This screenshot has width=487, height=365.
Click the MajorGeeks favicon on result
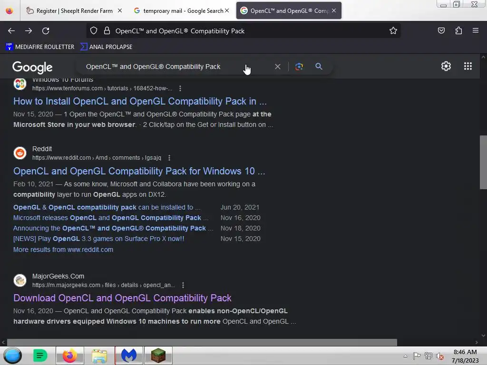point(20,280)
